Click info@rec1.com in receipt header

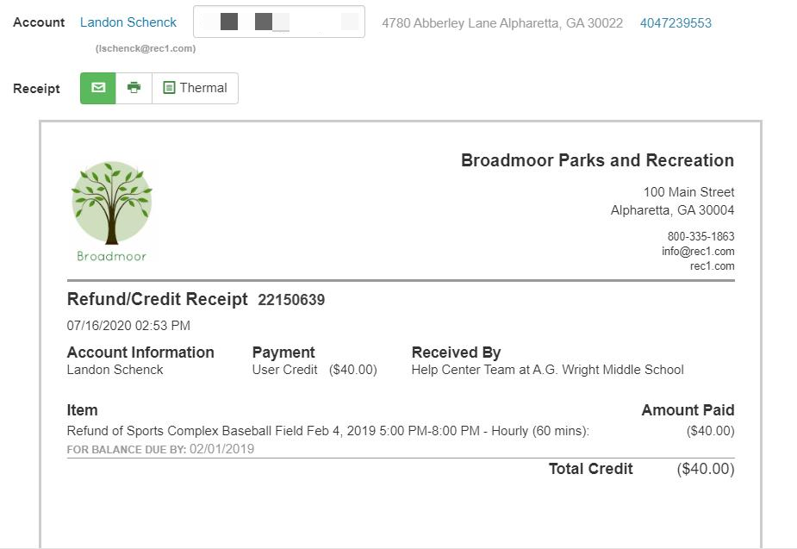[x=698, y=251]
